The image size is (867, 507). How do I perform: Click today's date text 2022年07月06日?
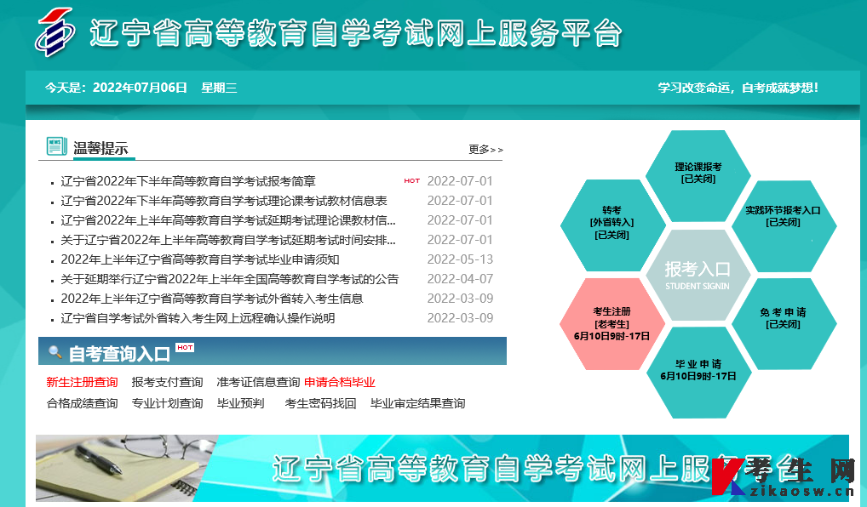click(140, 88)
